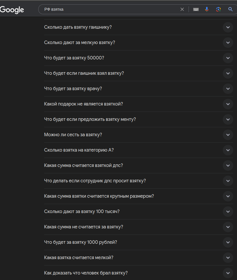This screenshot has width=237, height=280.
Task: Click the Google logo
Action: [12, 10]
